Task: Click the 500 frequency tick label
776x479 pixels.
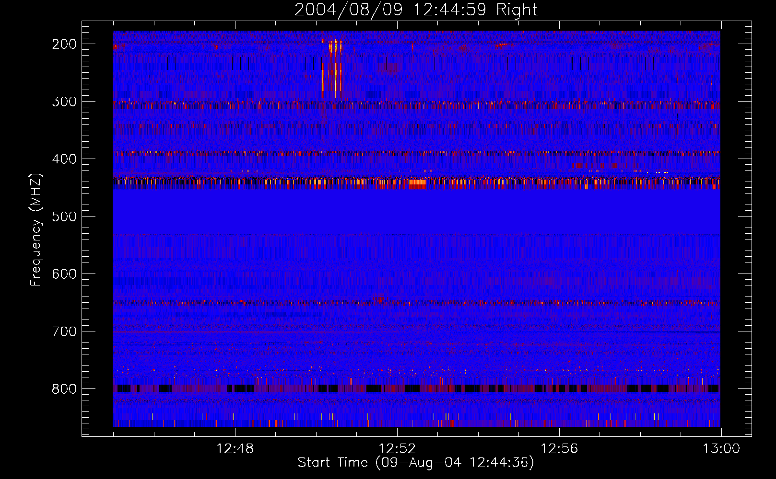Action: point(64,217)
